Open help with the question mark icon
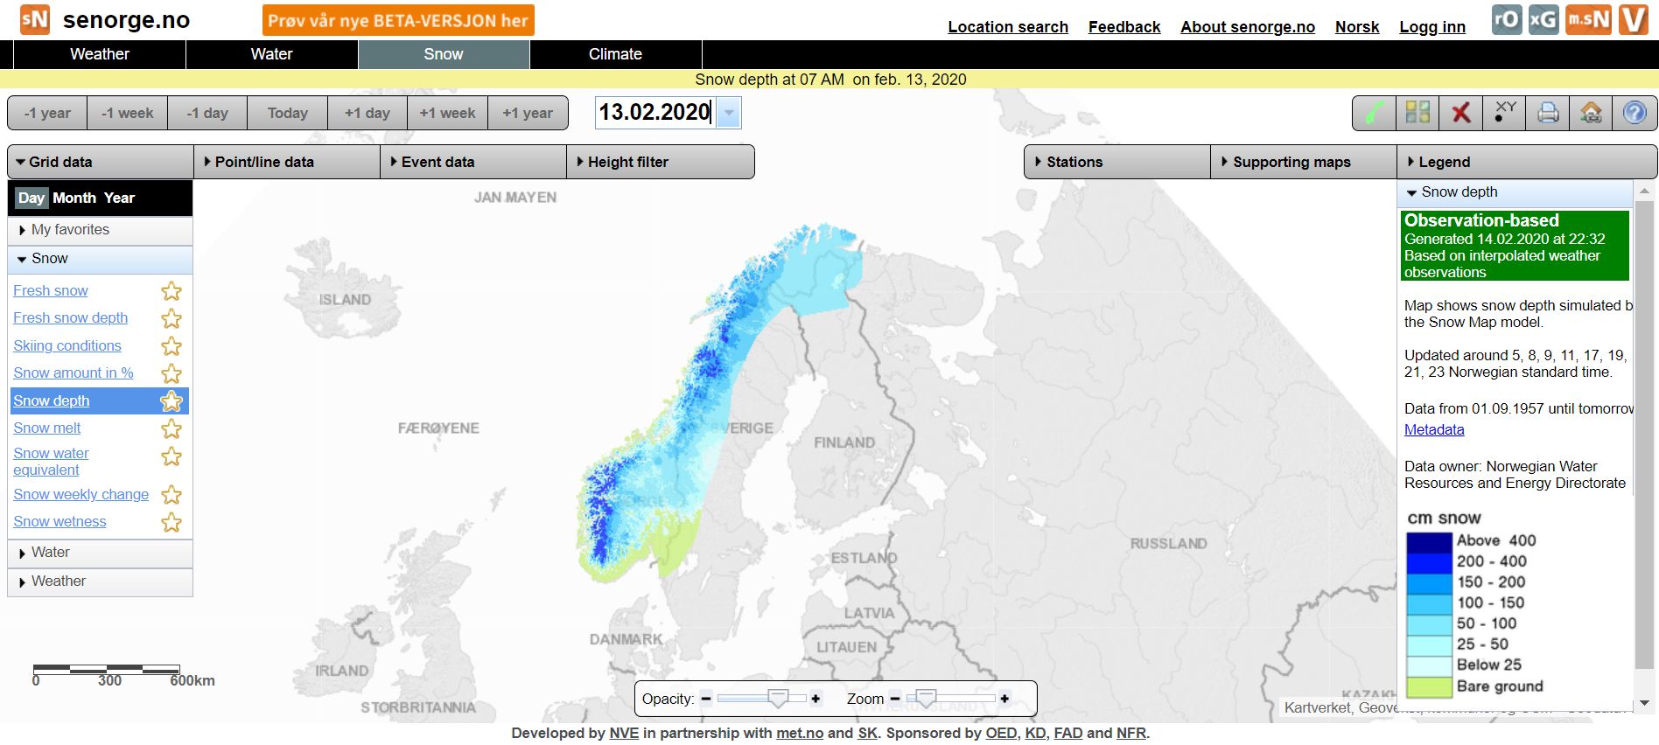This screenshot has height=745, width=1659. tap(1634, 113)
